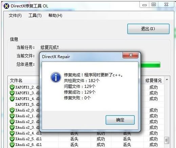Click the file list scrollbar thumb
This screenshot has height=148, width=176.
[167, 140]
